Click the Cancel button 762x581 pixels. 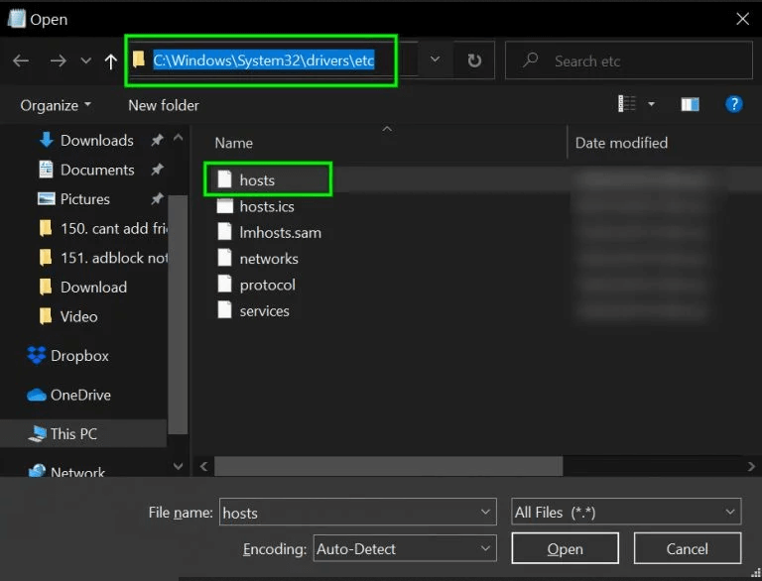688,548
